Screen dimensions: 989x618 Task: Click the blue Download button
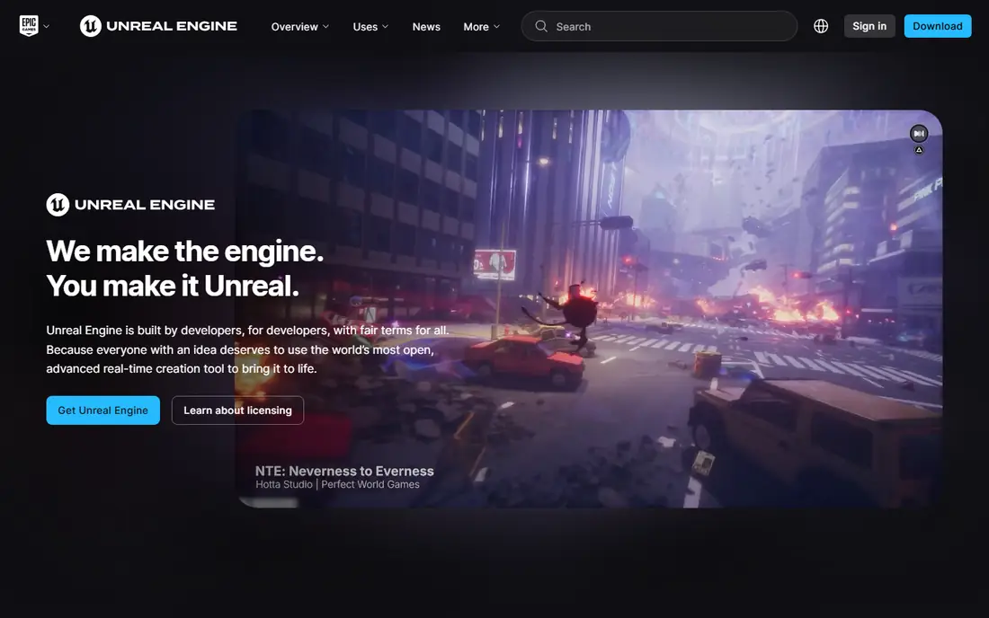[937, 26]
